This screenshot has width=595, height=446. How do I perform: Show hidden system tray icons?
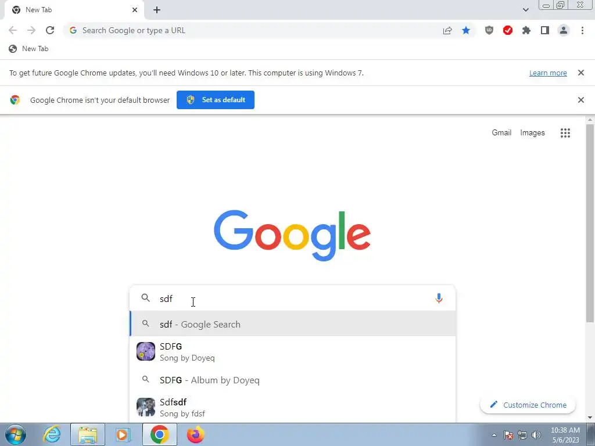coord(494,435)
